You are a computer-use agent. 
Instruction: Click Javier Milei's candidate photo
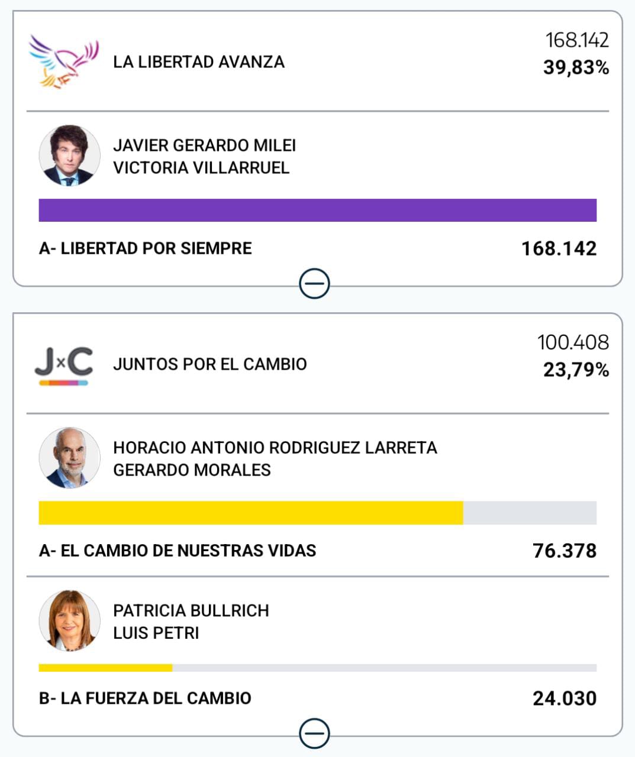coord(69,156)
